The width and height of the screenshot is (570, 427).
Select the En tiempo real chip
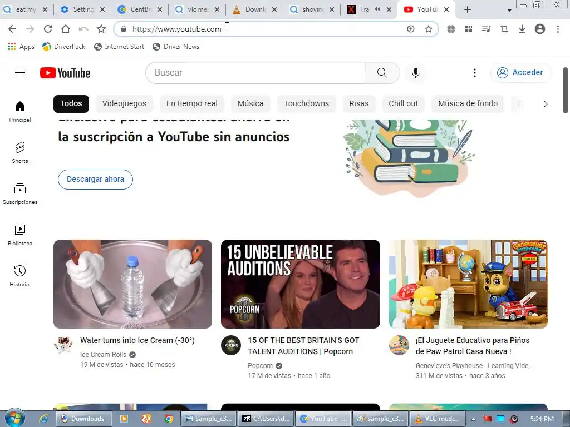point(192,103)
